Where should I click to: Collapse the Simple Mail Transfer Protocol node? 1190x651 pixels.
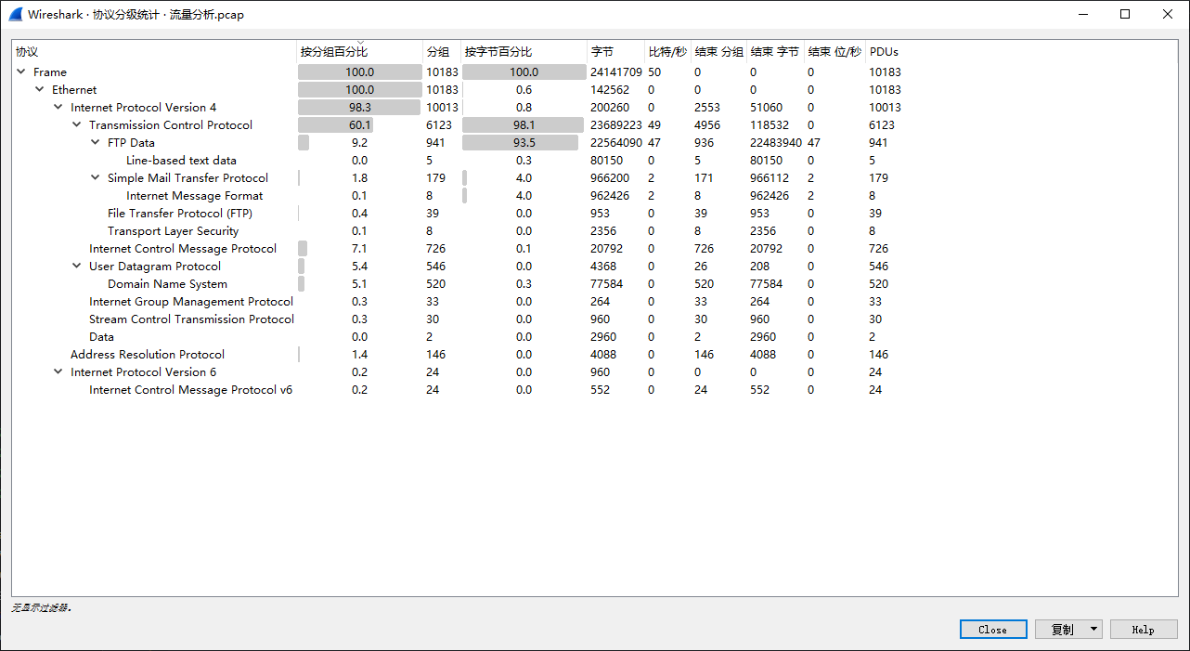96,177
